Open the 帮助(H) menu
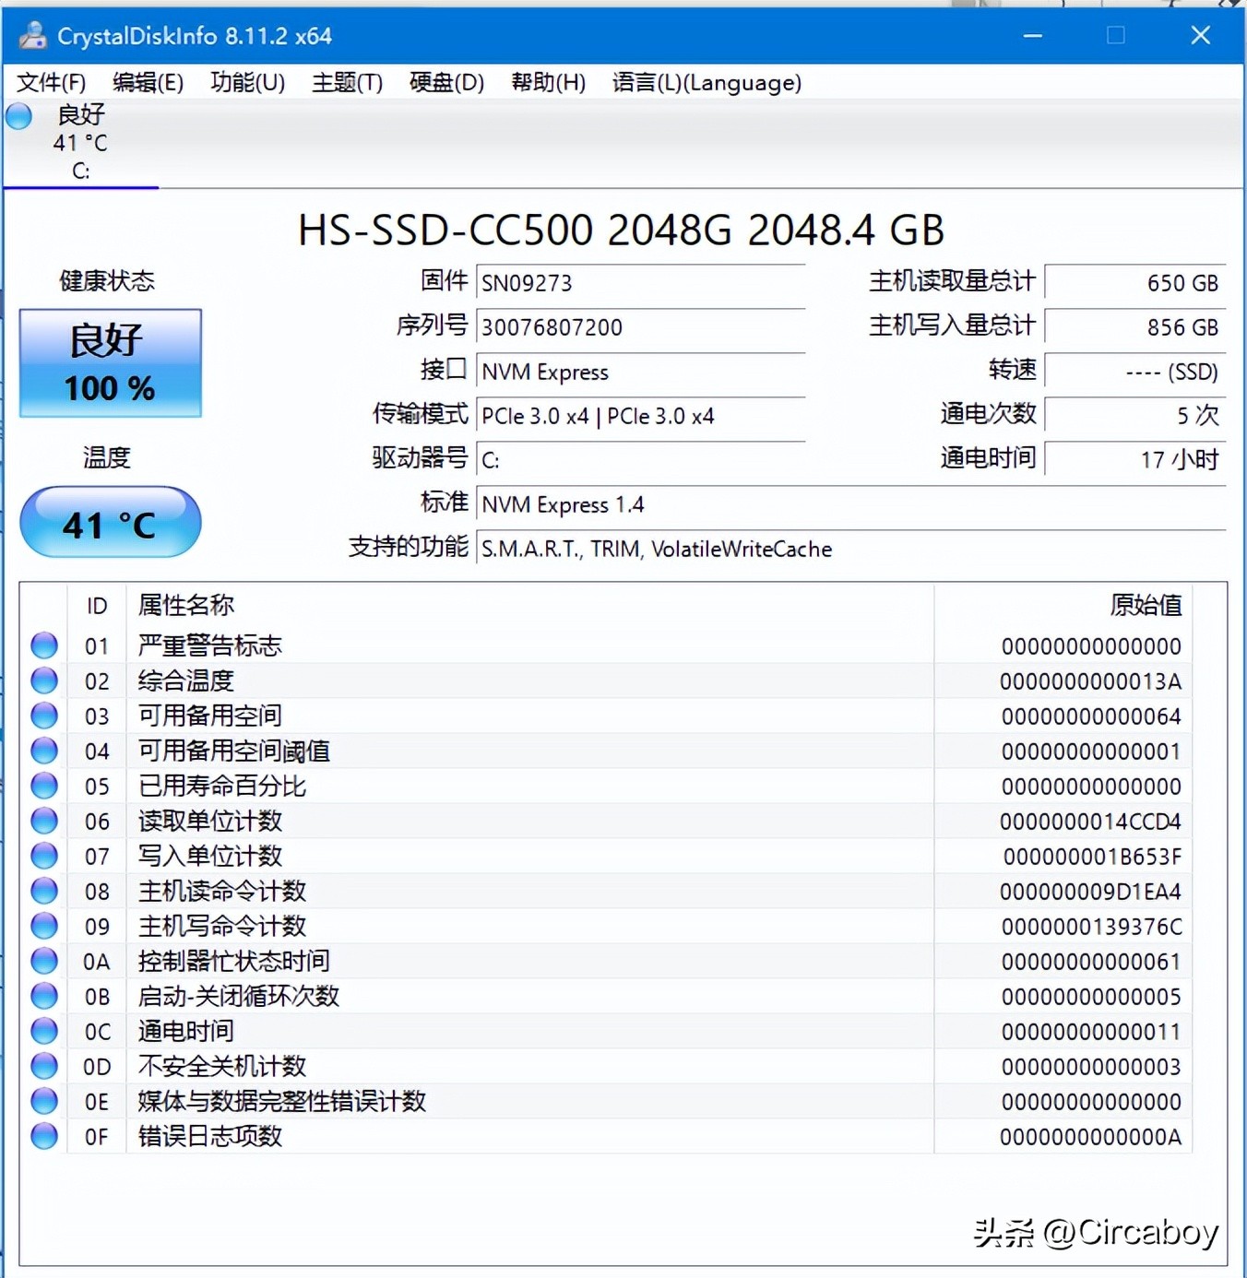Screen dimensions: 1247x1278 coord(548,82)
